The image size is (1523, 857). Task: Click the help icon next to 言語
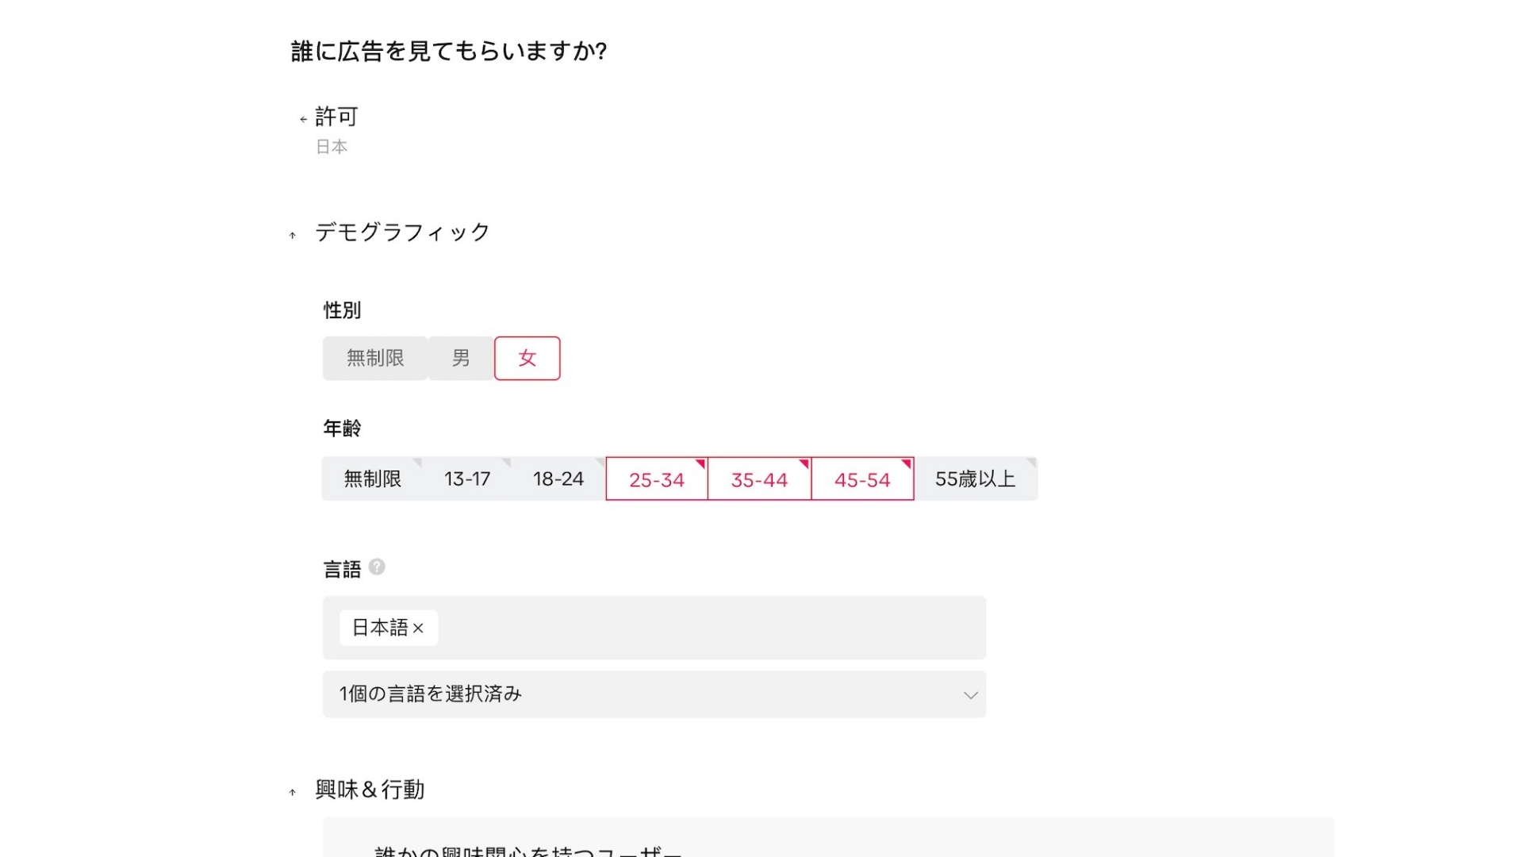377,567
